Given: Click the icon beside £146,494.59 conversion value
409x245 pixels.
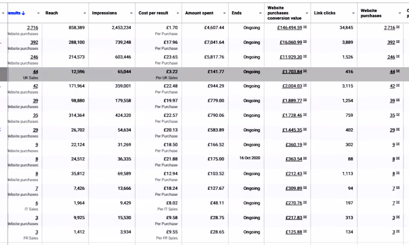Looking at the screenshot, I should [x=305, y=27].
